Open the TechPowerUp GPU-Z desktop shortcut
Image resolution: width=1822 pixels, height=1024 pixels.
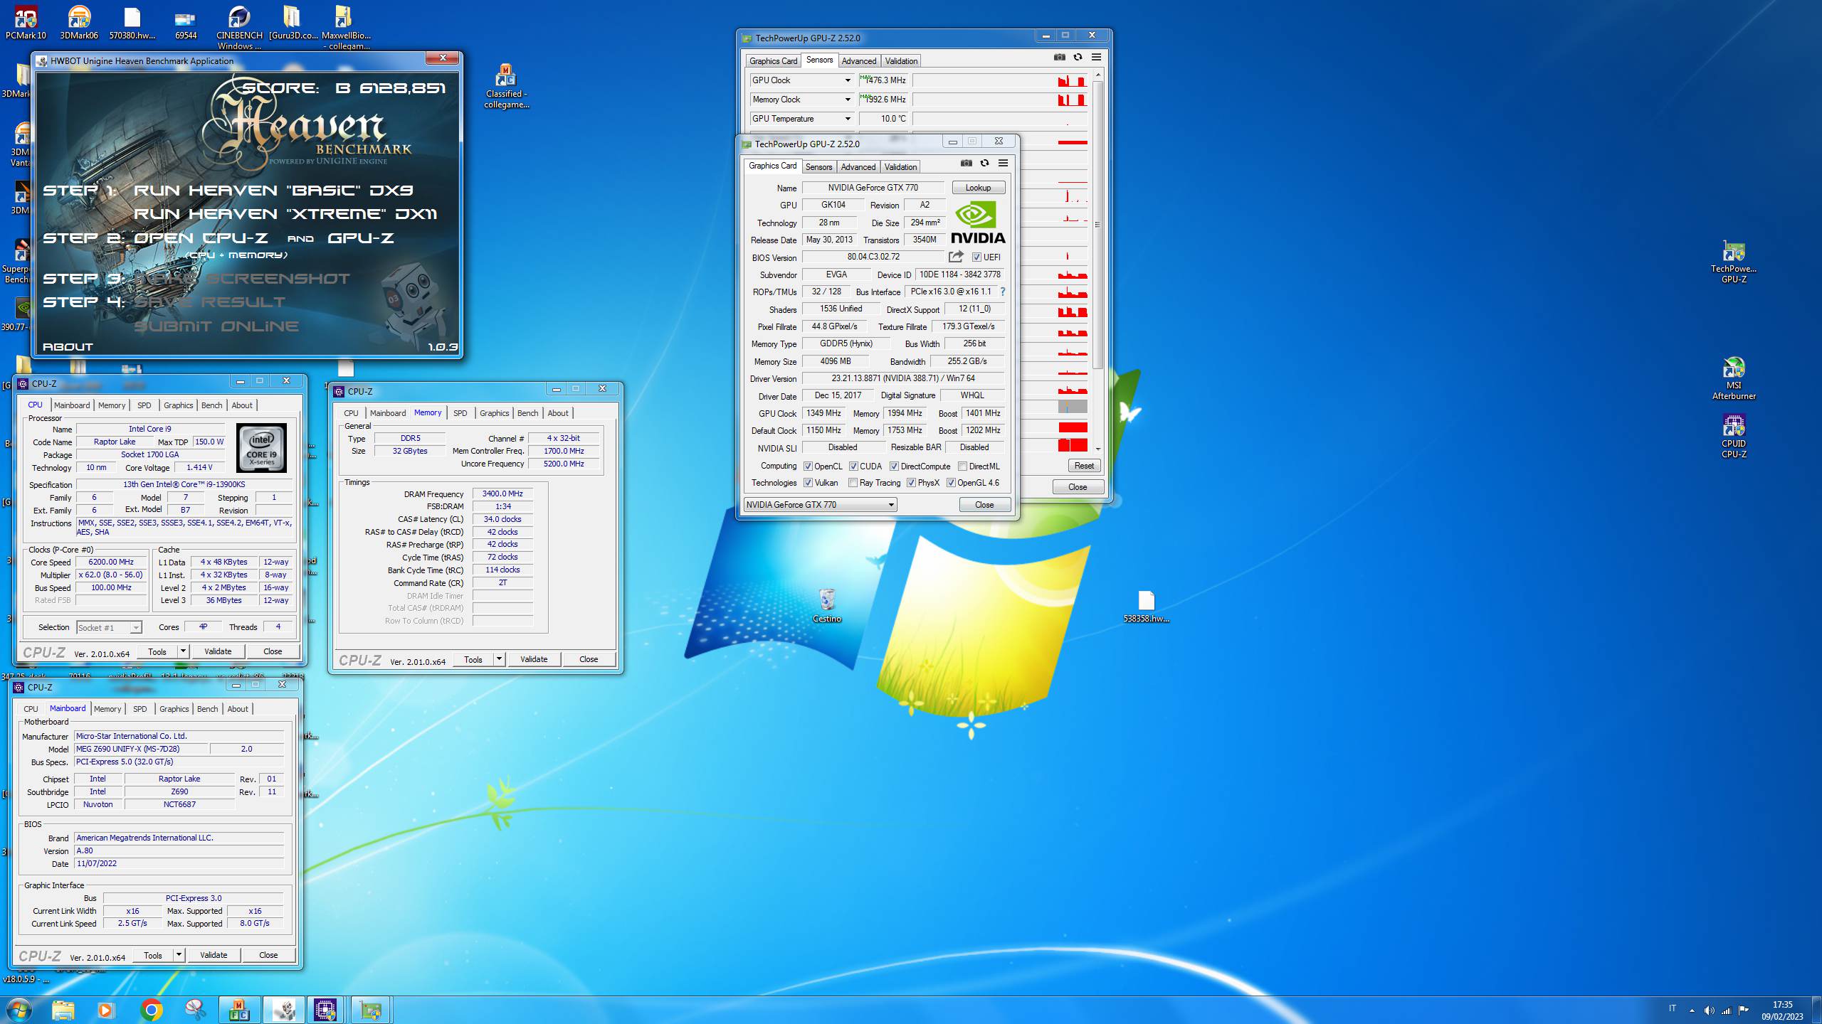point(1734,262)
